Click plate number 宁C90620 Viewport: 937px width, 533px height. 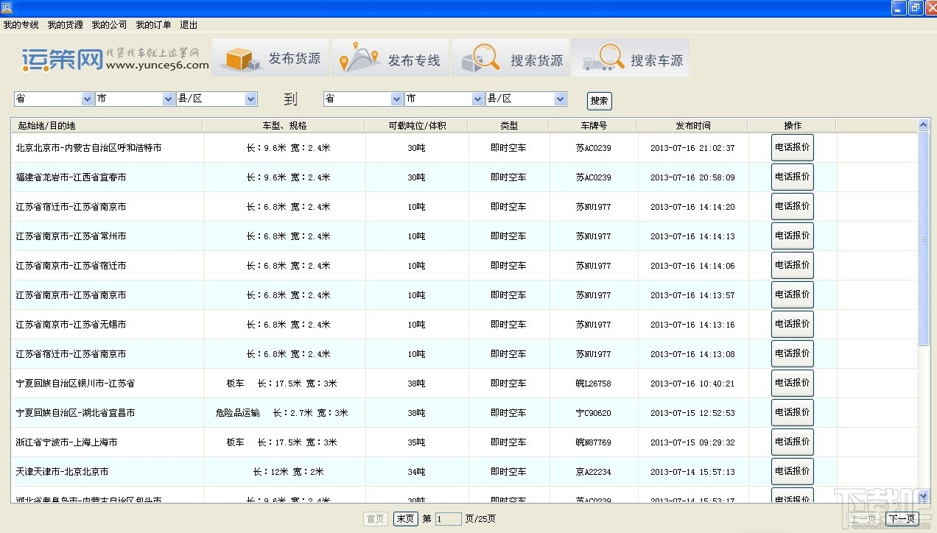(x=594, y=413)
